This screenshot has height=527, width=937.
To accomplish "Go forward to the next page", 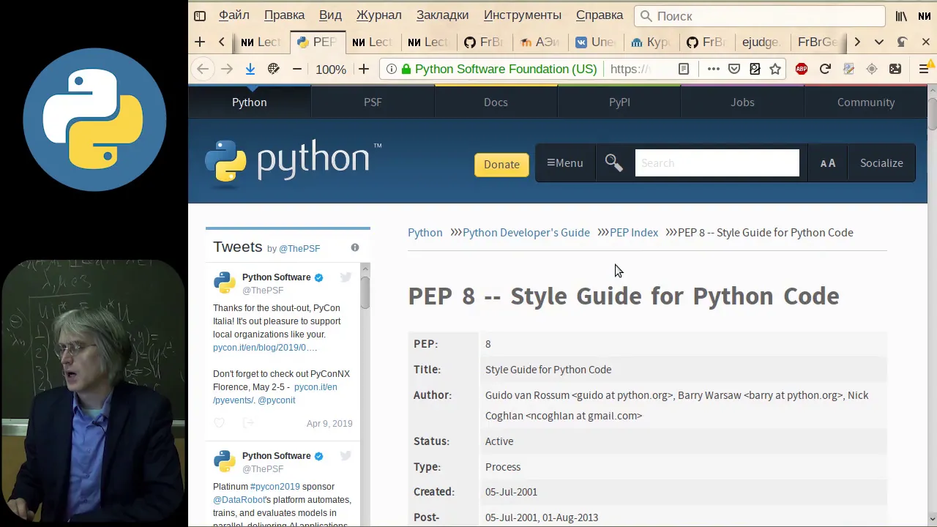I will (227, 69).
